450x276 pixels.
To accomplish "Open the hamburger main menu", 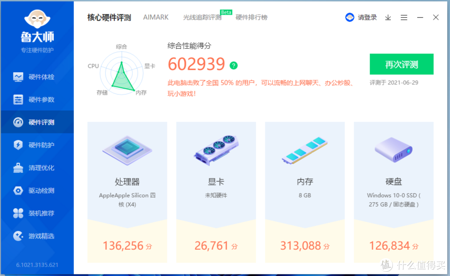I will 404,17.
